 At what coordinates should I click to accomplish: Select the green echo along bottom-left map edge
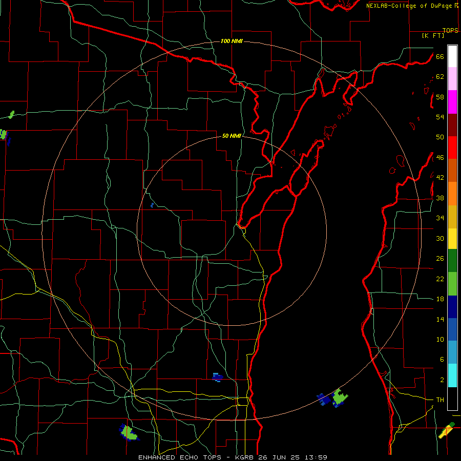129,432
